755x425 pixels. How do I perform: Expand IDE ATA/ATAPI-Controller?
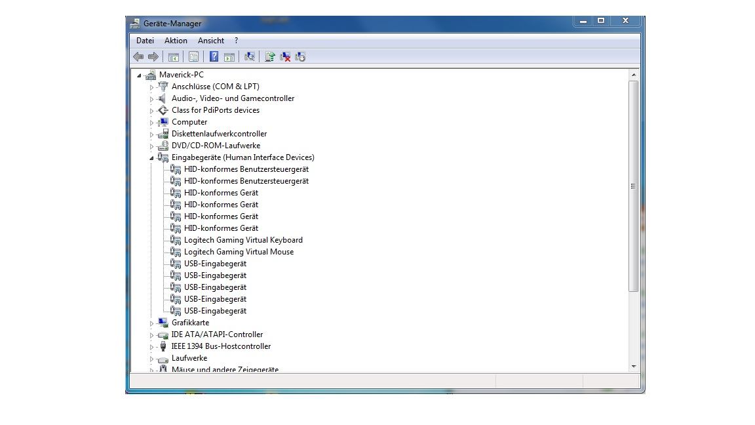(151, 335)
